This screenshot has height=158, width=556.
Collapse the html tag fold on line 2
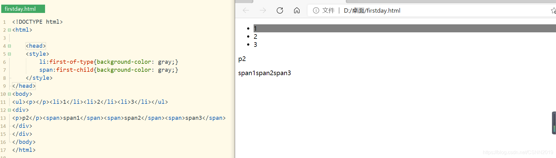click(x=9, y=30)
